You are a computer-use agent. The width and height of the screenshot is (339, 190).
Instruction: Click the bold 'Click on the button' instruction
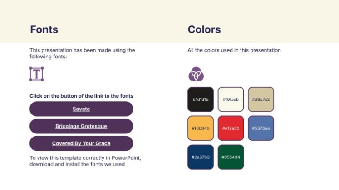click(81, 96)
